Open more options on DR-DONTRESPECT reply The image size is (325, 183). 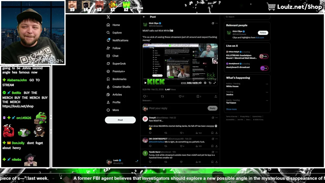tap(216, 139)
